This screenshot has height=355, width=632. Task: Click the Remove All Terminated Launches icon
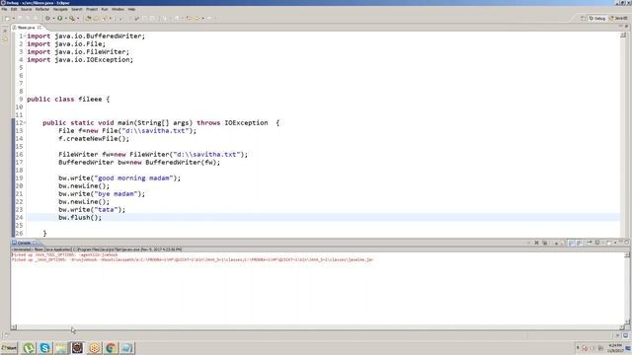click(x=545, y=243)
